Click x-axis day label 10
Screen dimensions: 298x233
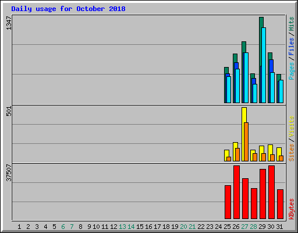[x=96, y=227]
